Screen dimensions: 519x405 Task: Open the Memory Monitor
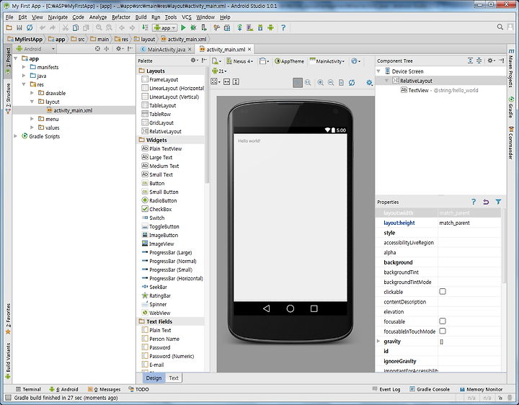pyautogui.click(x=481, y=389)
